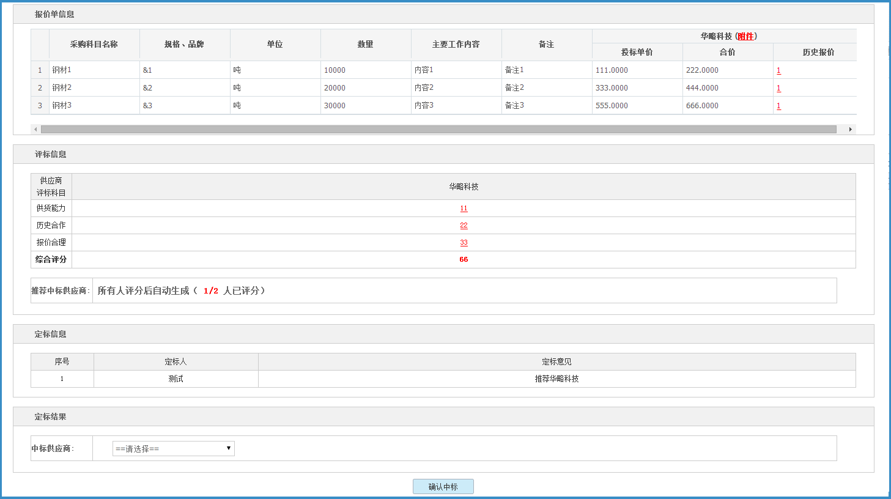Click the 测试 定标人 cell
This screenshot has height=499, width=891.
click(176, 379)
